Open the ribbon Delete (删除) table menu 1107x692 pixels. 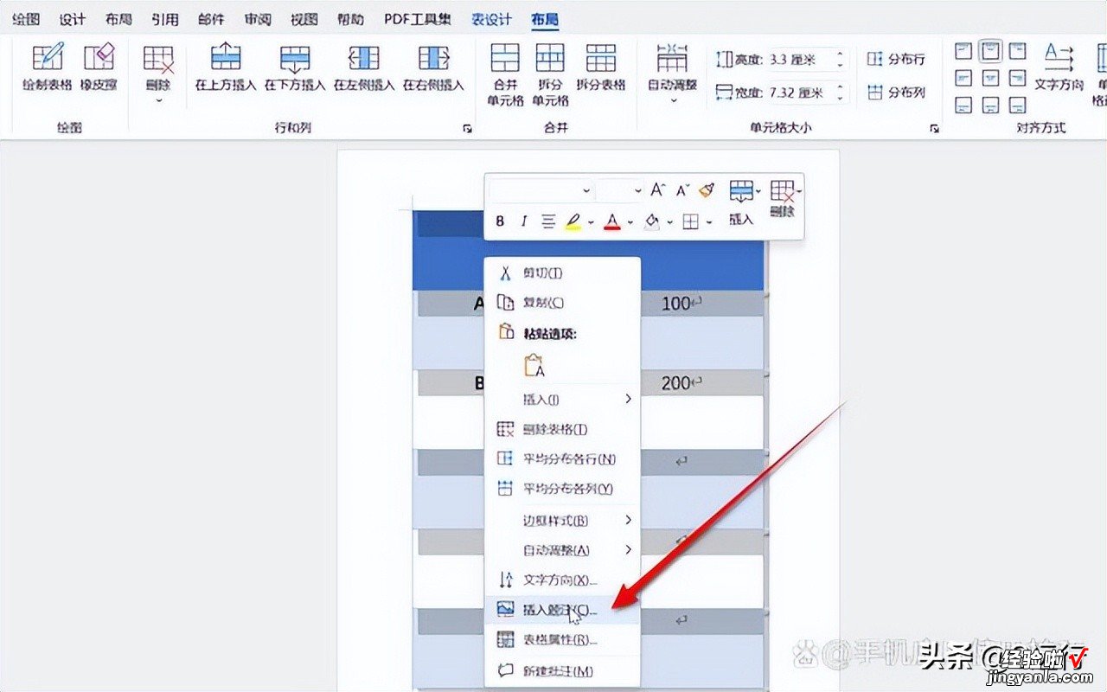(x=158, y=74)
